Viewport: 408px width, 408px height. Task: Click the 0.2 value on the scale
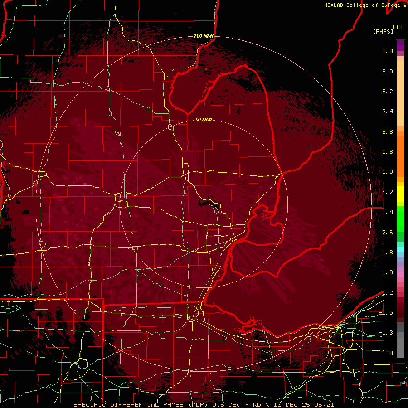388,293
